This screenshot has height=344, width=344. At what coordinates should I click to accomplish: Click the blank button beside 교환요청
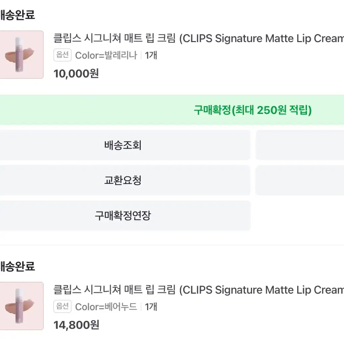[300, 180]
